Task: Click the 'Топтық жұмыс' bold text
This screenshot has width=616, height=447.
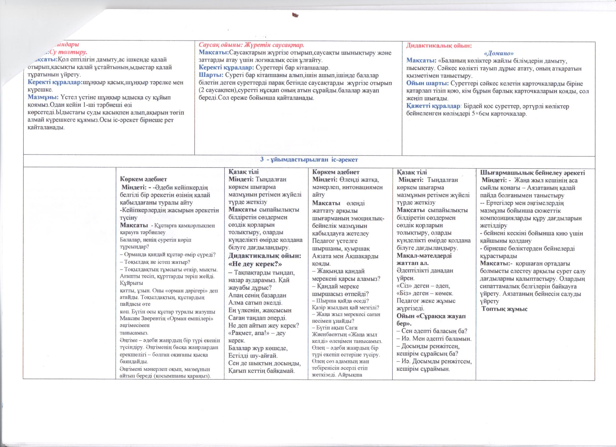Action: click(x=505, y=309)
